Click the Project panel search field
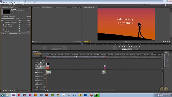172x97 pixels. pos(8,18)
